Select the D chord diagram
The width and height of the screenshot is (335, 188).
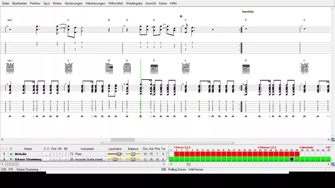pos(109,68)
